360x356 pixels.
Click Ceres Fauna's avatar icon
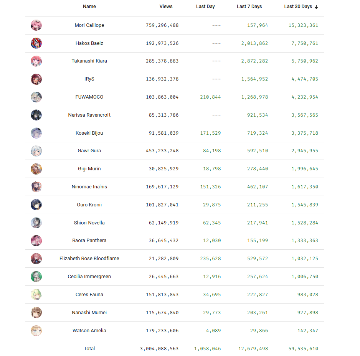coord(36,295)
